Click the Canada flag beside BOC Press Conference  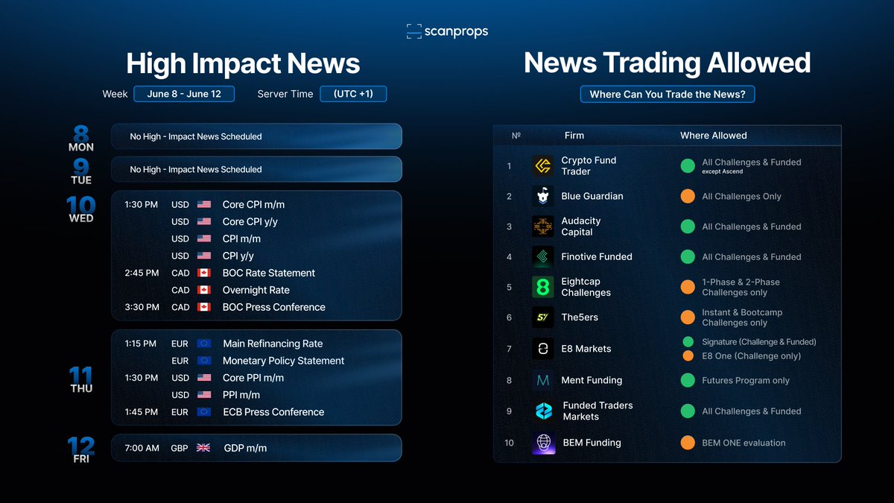tap(204, 307)
